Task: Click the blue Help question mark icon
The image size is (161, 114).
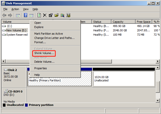Action: (25, 15)
